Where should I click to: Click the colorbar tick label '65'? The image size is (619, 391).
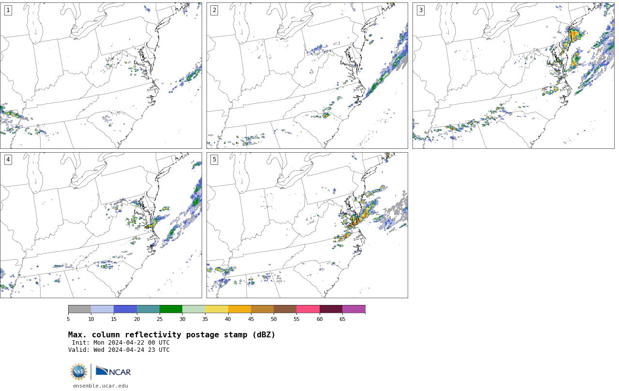(342, 319)
